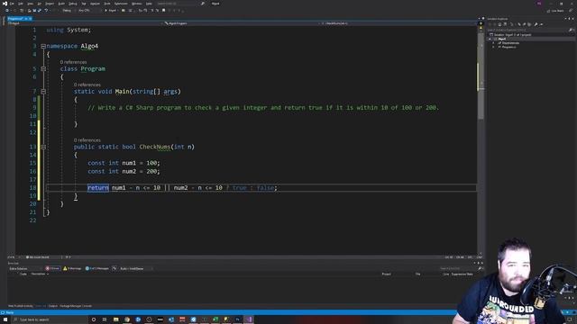Click the bookmark toolbar icon

[x=163, y=11]
